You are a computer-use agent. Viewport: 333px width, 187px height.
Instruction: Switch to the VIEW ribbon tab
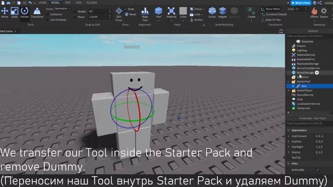click(79, 3)
